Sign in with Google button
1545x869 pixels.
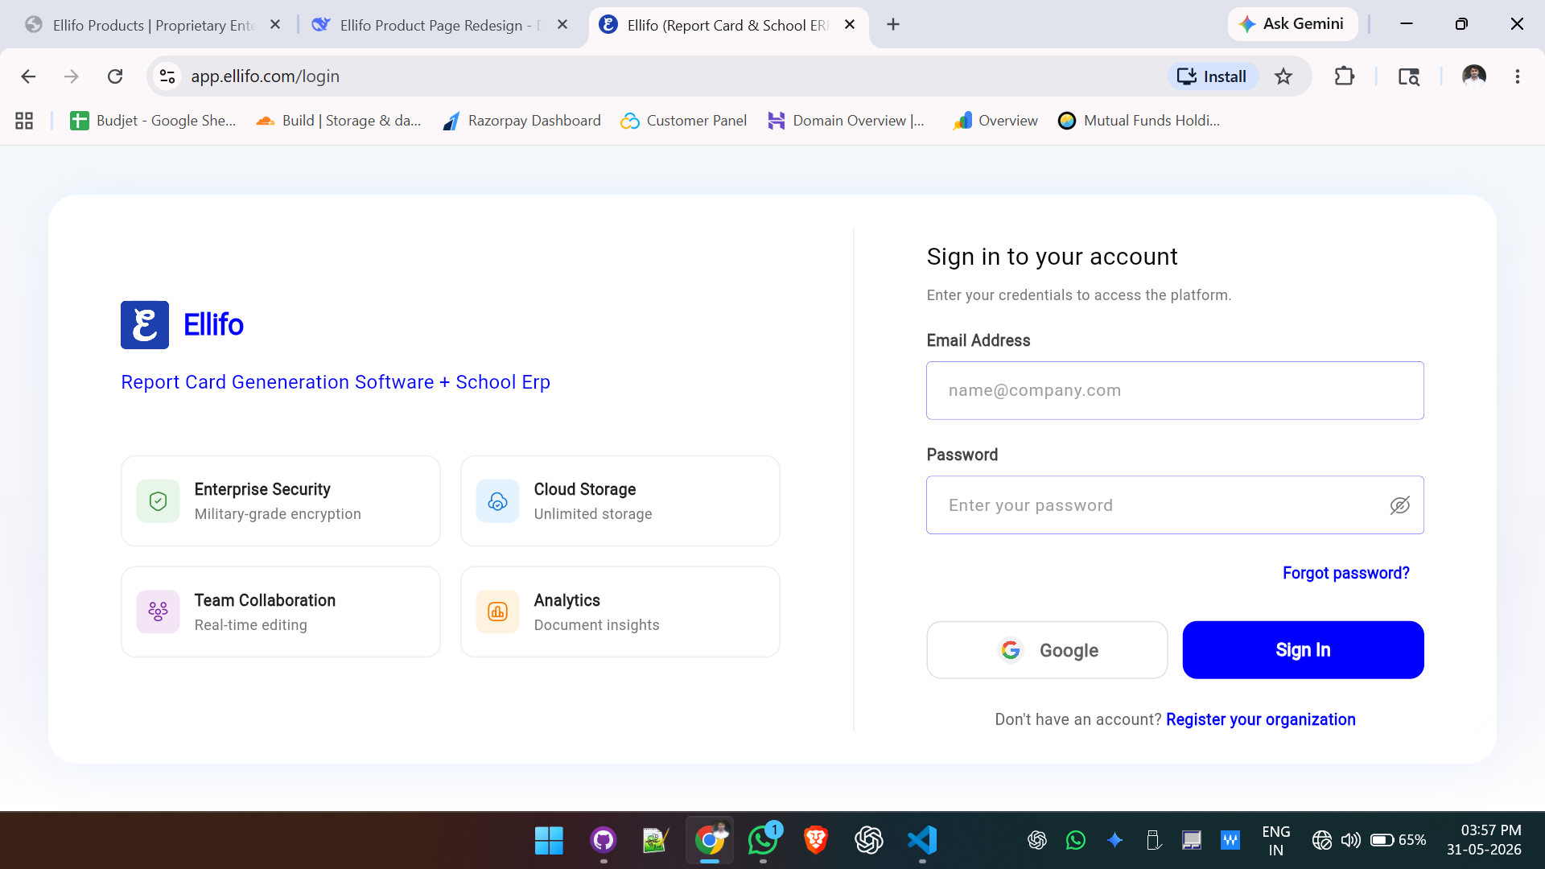[x=1047, y=650]
